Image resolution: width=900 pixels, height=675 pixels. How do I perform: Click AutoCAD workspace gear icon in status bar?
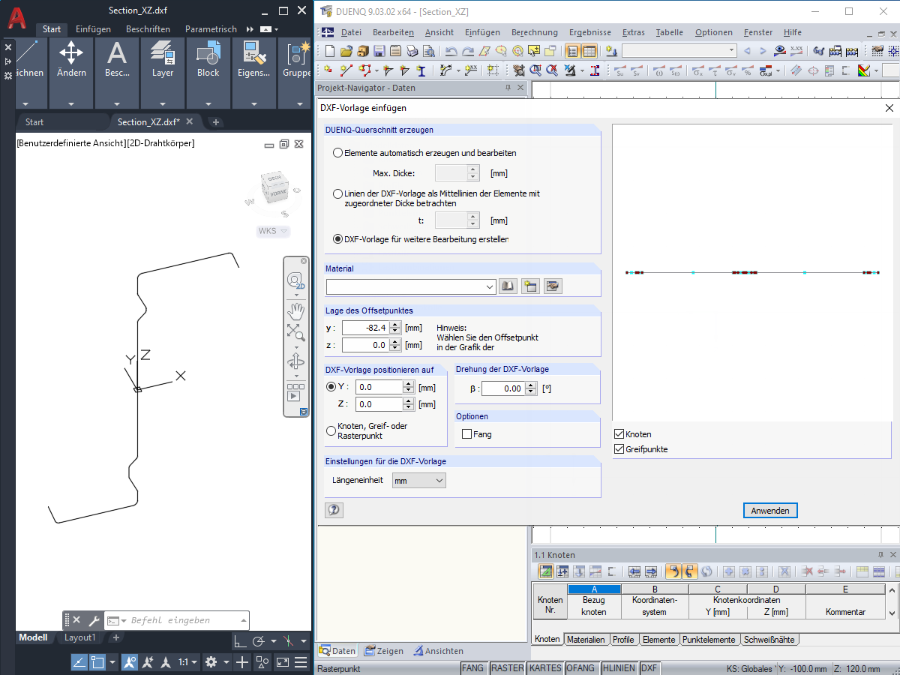[x=211, y=662]
